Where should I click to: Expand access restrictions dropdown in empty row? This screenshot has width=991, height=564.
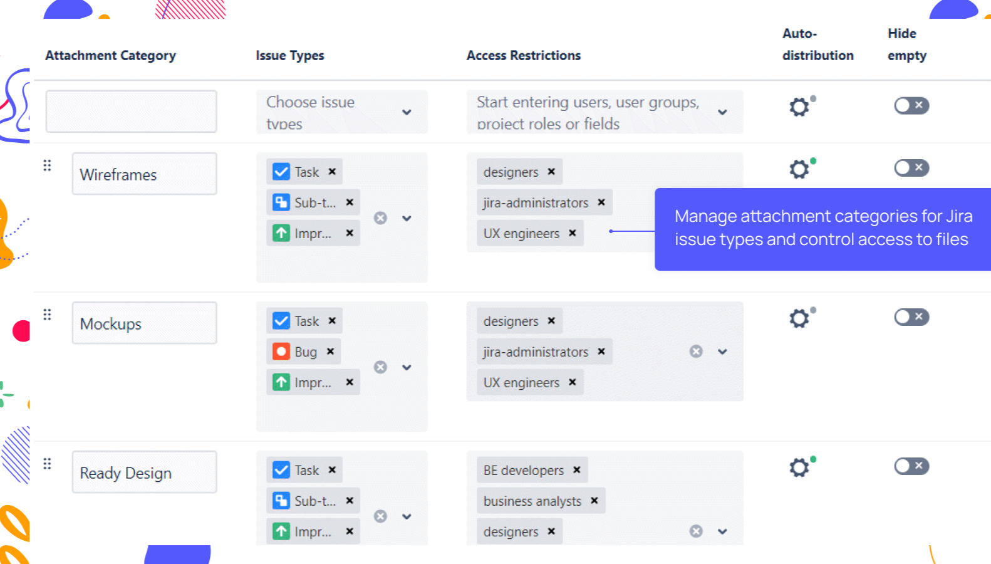722,112
